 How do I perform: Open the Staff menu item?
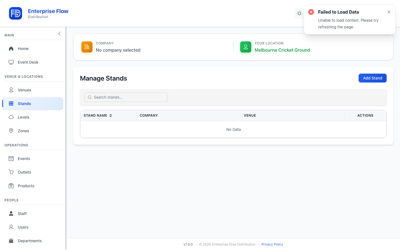(x=33, y=214)
